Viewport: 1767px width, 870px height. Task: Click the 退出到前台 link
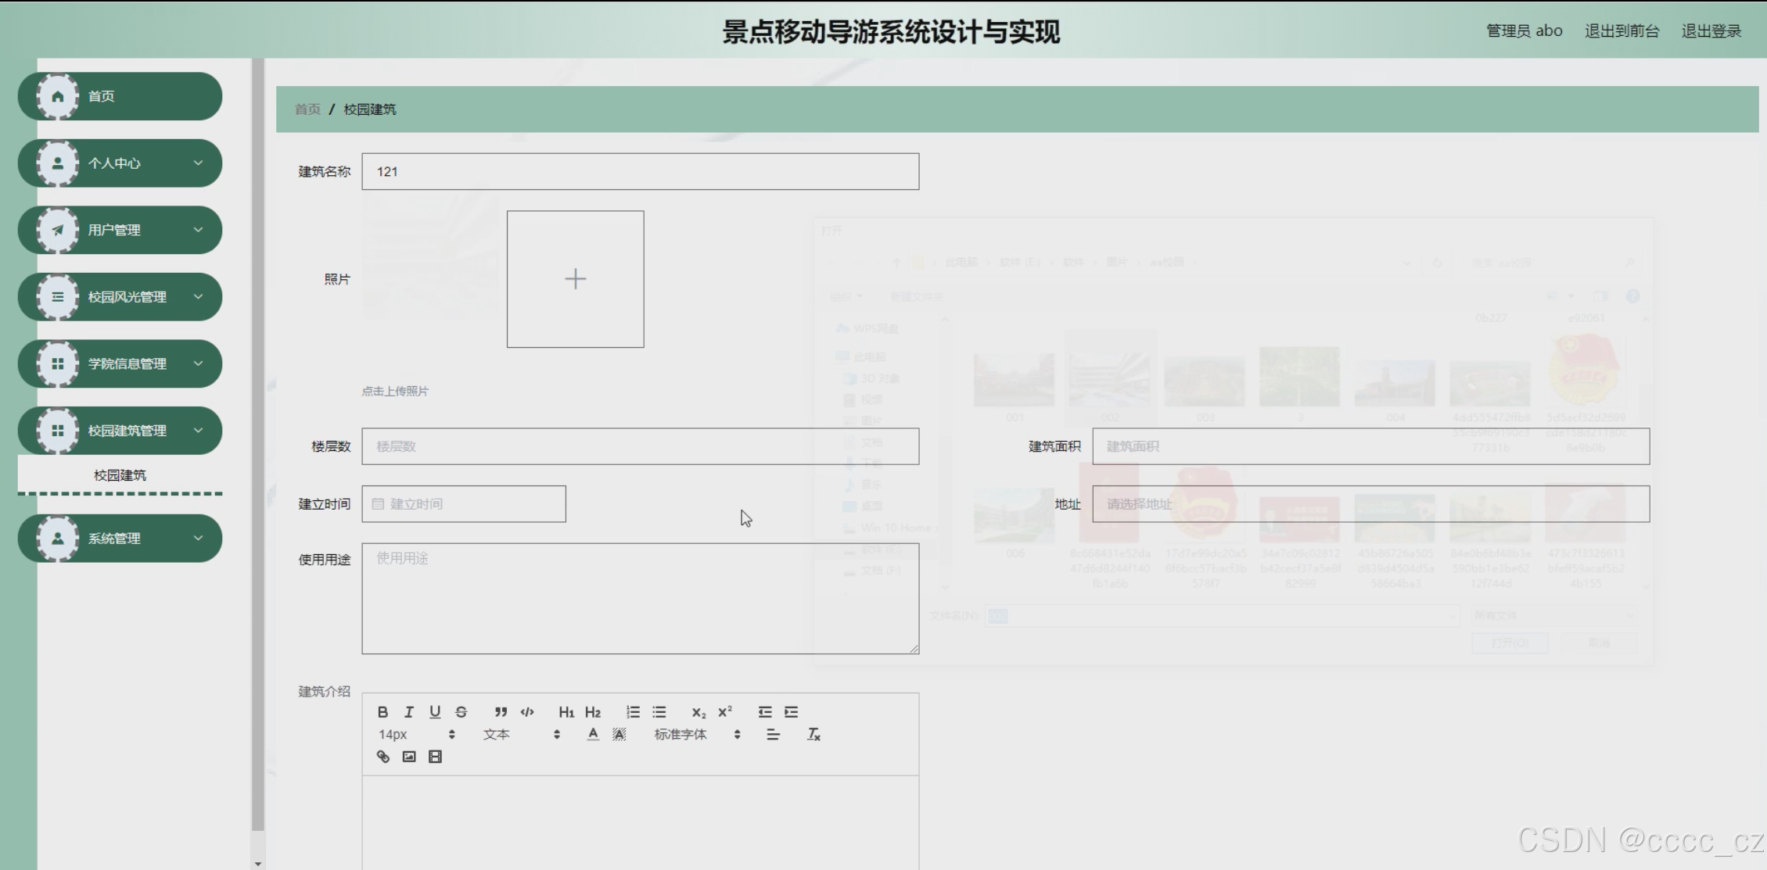[x=1622, y=31]
